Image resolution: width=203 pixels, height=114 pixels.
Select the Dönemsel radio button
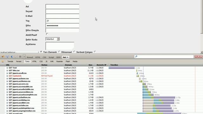[x=59, y=52]
